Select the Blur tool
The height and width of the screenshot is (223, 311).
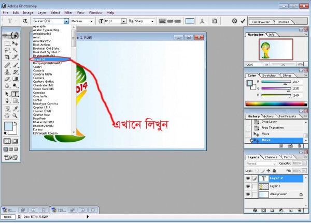tap(7, 86)
